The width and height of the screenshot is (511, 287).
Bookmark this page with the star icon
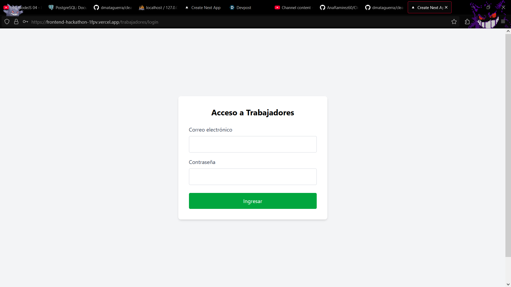coord(454,22)
